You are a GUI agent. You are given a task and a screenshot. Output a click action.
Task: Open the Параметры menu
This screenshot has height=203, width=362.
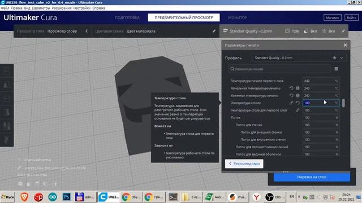tap(41, 8)
